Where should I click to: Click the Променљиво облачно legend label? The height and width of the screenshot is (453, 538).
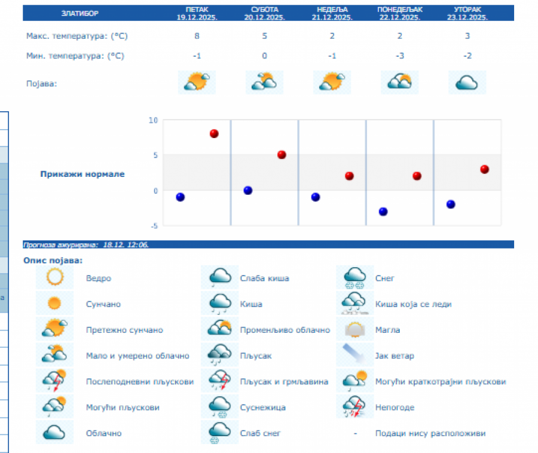pos(285,330)
